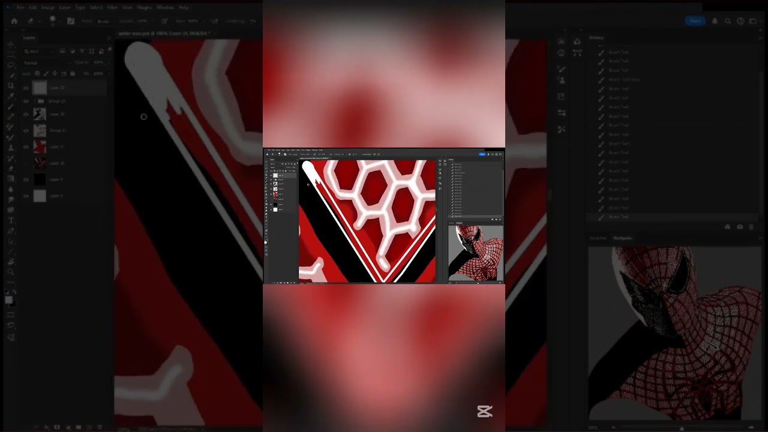Open Image menu in dimmed background menu bar
Screen dimensions: 768x432
pyautogui.click(x=47, y=7)
